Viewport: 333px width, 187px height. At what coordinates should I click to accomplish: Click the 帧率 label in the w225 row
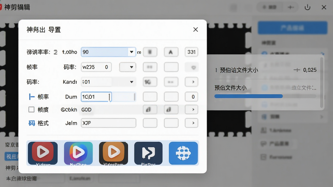32,67
